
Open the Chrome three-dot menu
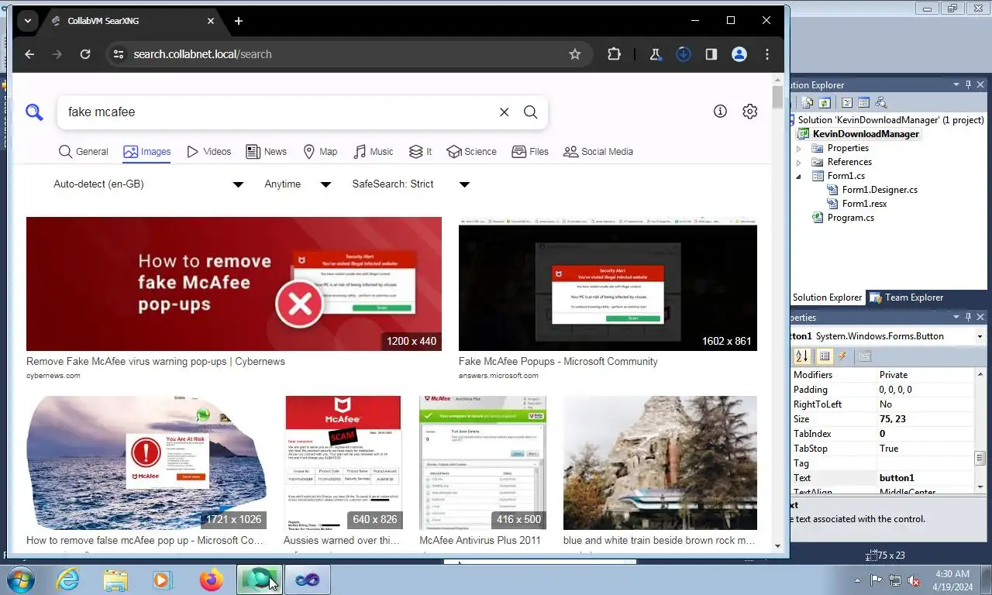pos(767,54)
